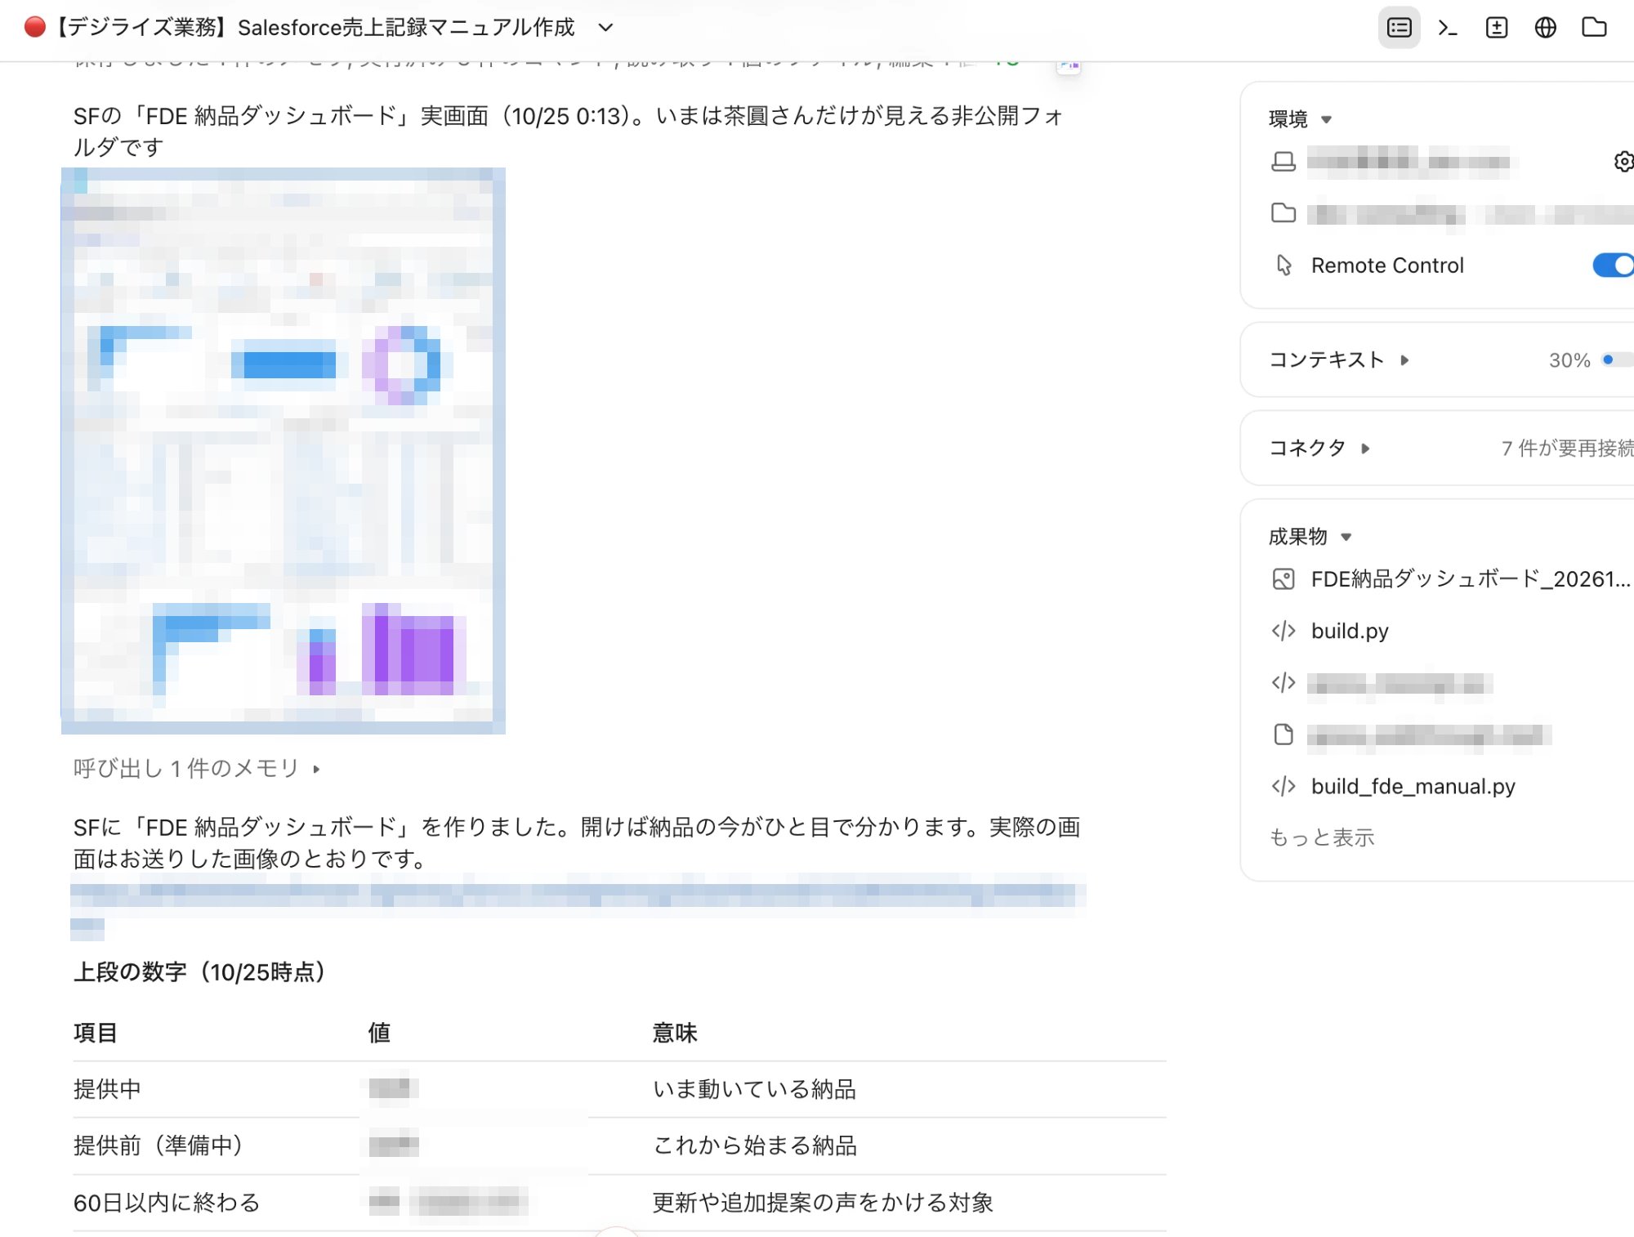The image size is (1634, 1237).
Task: Click the 項目 column header
Action: tap(96, 1033)
